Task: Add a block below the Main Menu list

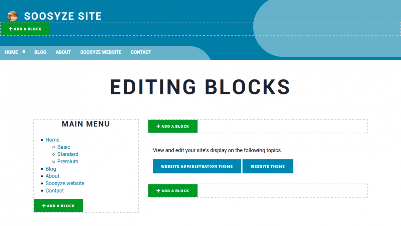Action: click(x=58, y=206)
